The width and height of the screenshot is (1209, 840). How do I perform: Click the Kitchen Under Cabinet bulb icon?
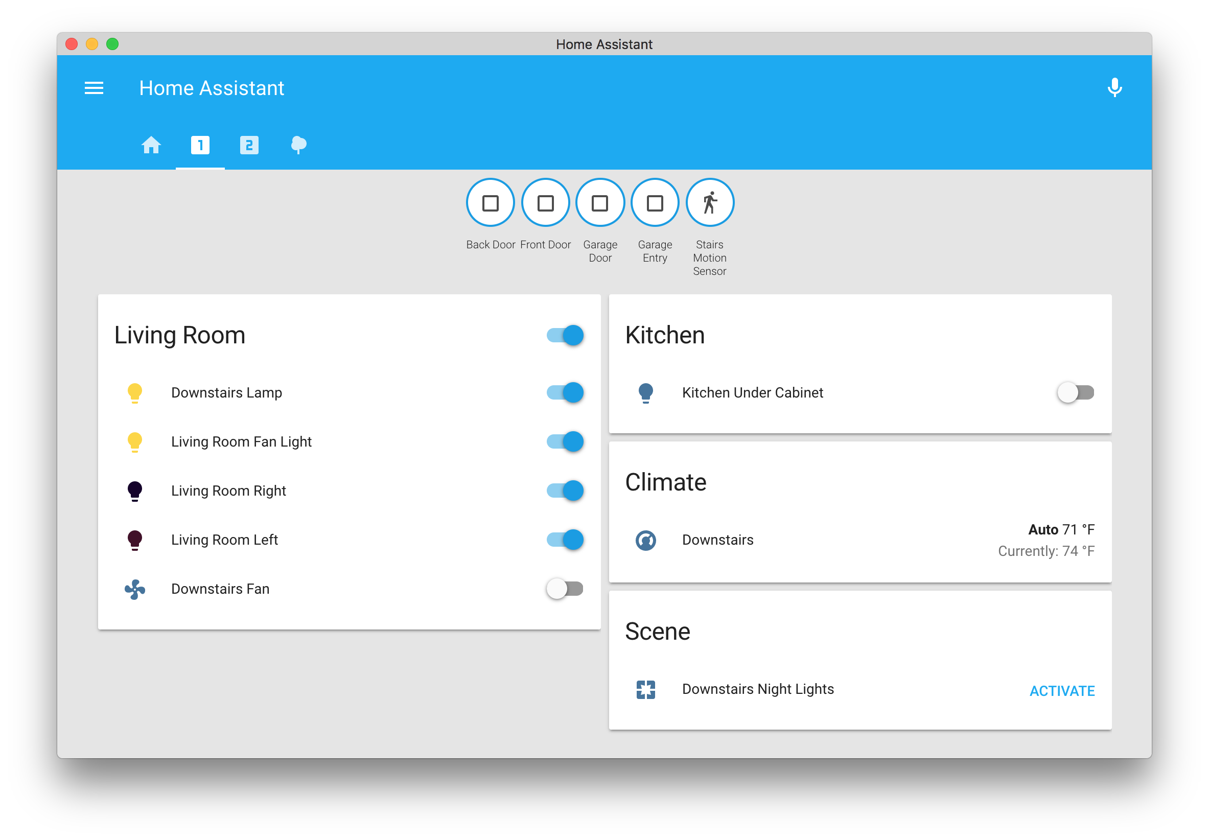coord(645,392)
